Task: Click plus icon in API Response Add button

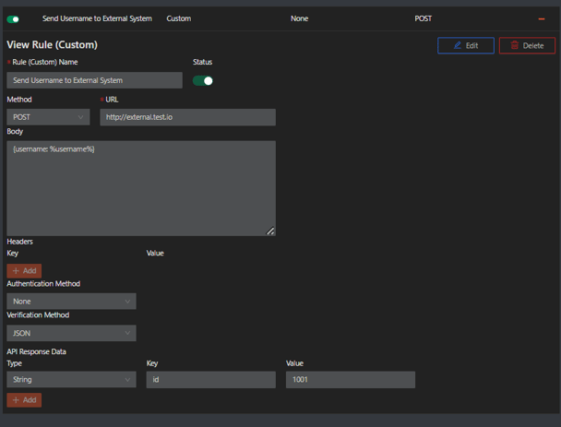Action: (x=16, y=400)
